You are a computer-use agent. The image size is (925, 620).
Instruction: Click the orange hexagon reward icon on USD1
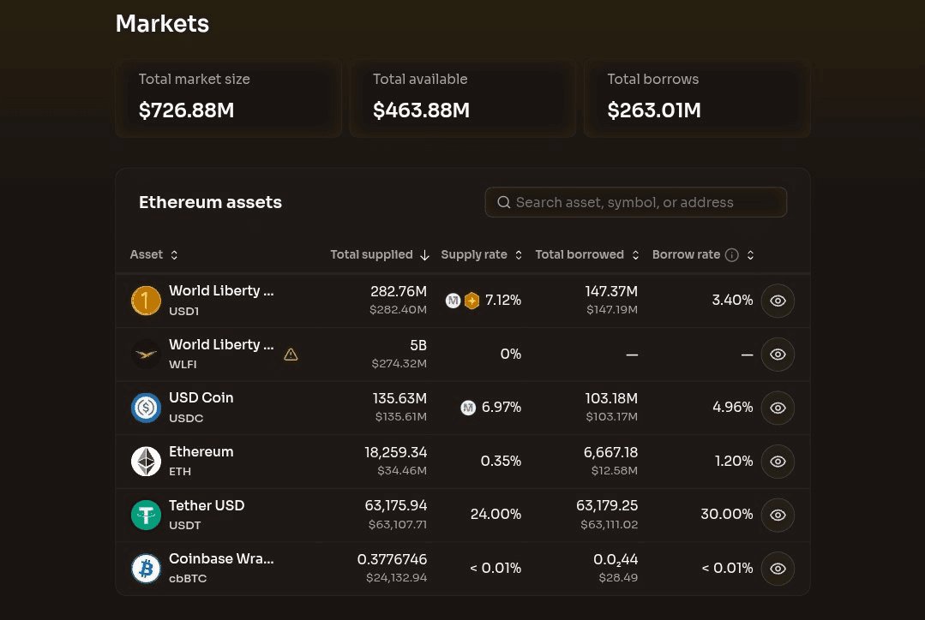click(472, 301)
